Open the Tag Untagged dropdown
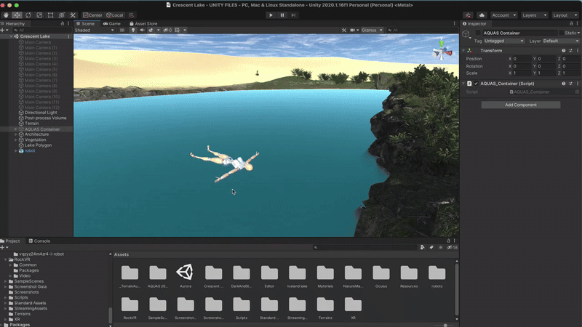The width and height of the screenshot is (582, 327). [503, 41]
